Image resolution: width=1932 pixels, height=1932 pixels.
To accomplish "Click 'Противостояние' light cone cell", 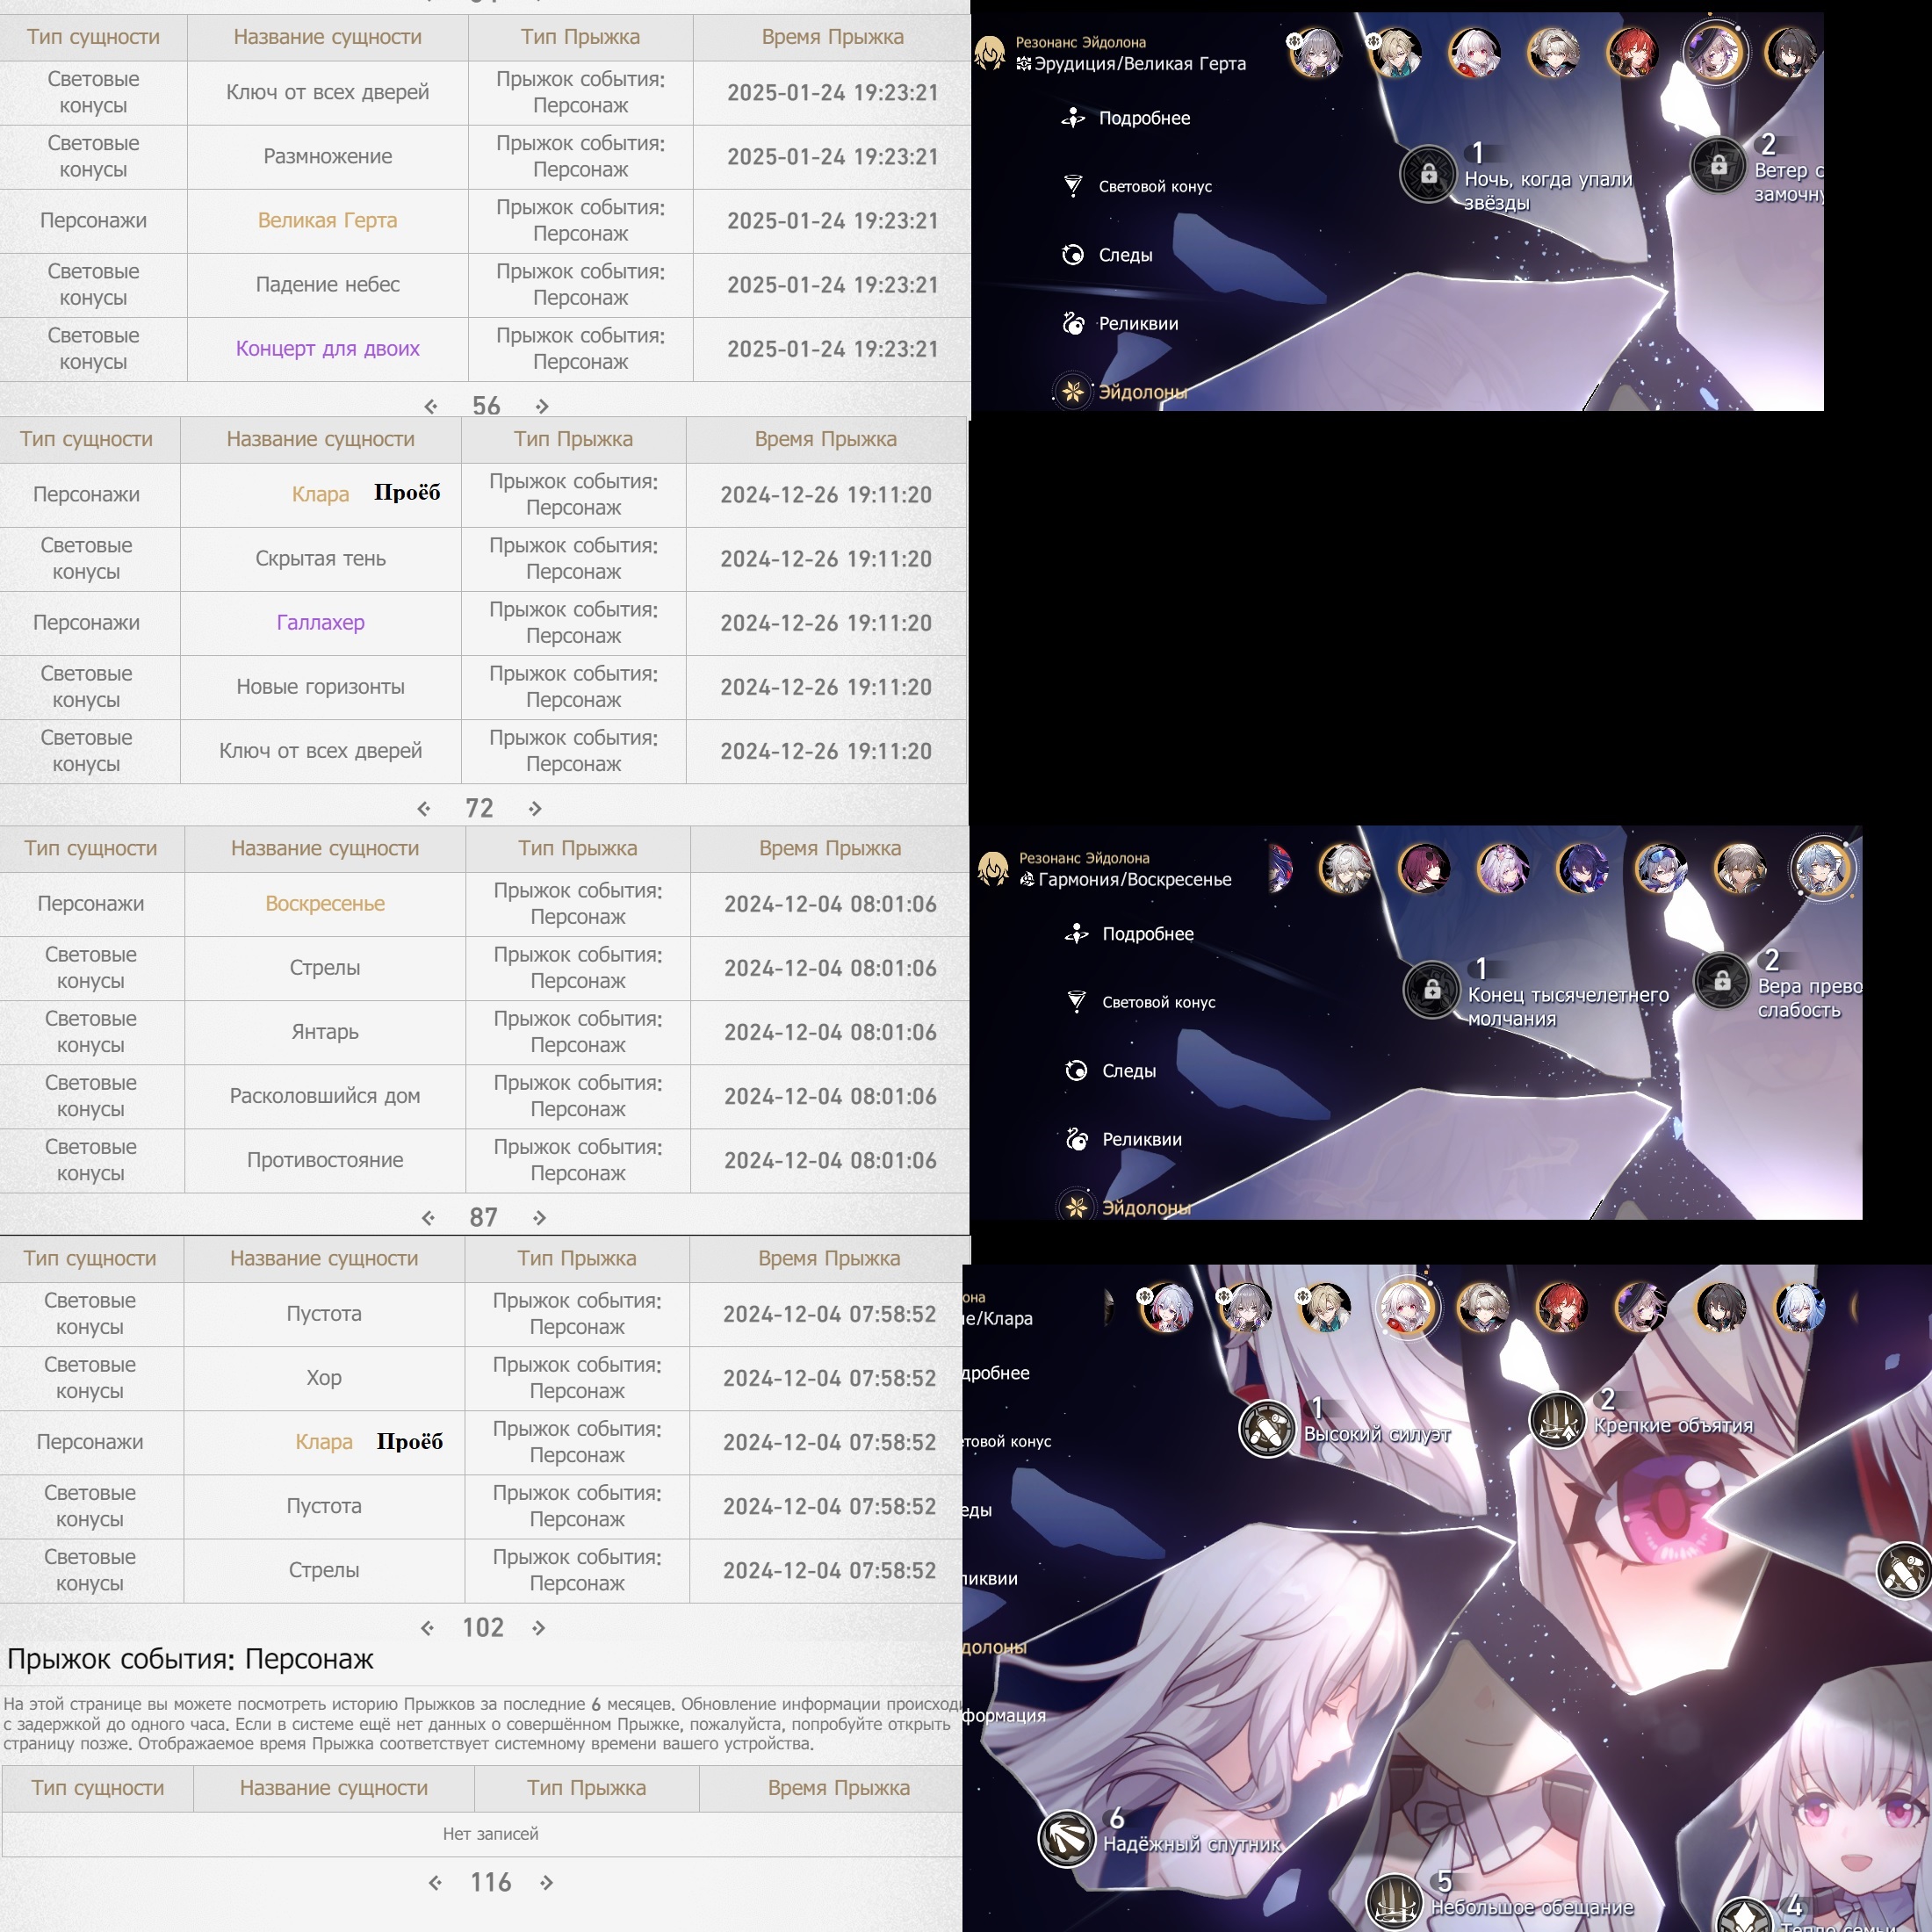I will coord(325,1159).
